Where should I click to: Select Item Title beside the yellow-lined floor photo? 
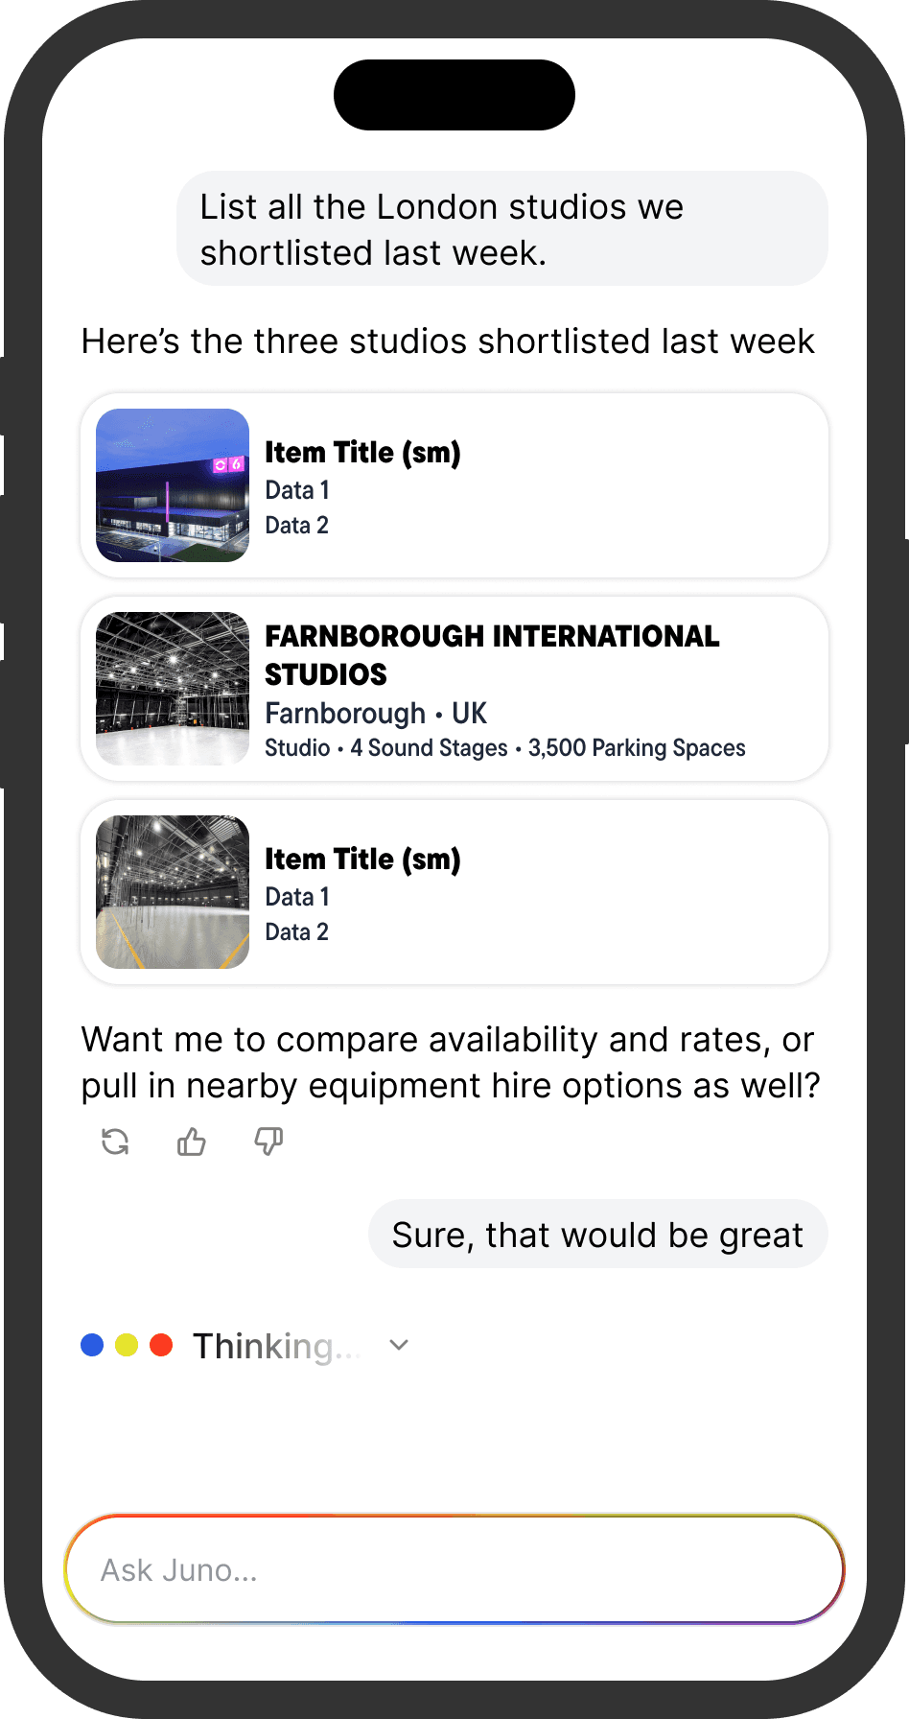tap(362, 859)
